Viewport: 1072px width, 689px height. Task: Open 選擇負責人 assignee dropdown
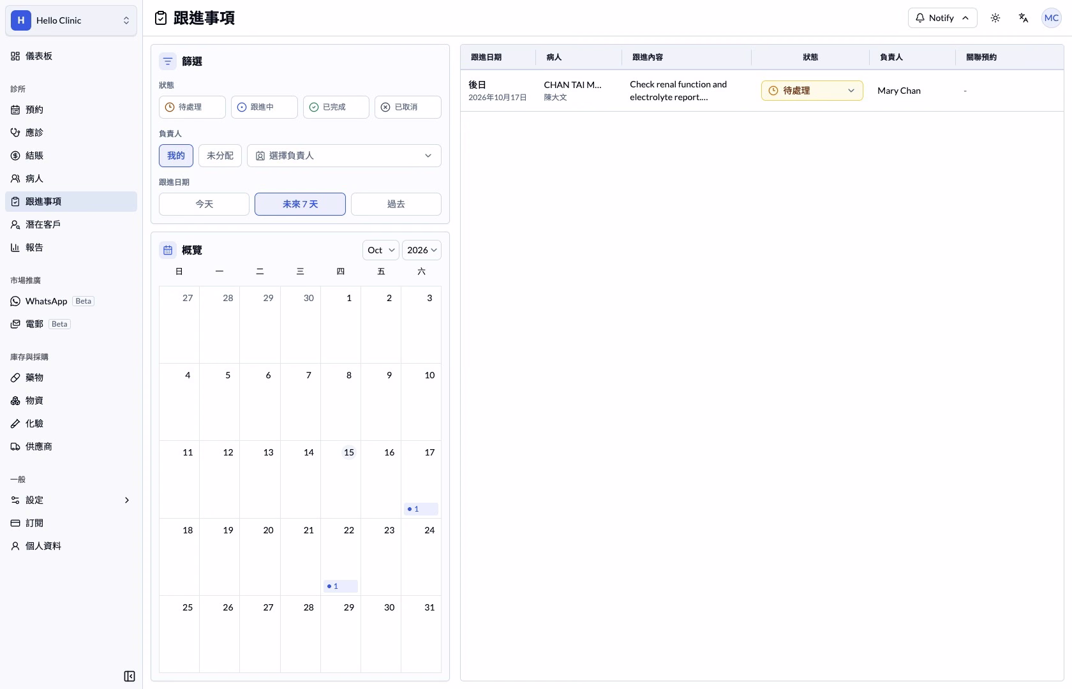344,156
